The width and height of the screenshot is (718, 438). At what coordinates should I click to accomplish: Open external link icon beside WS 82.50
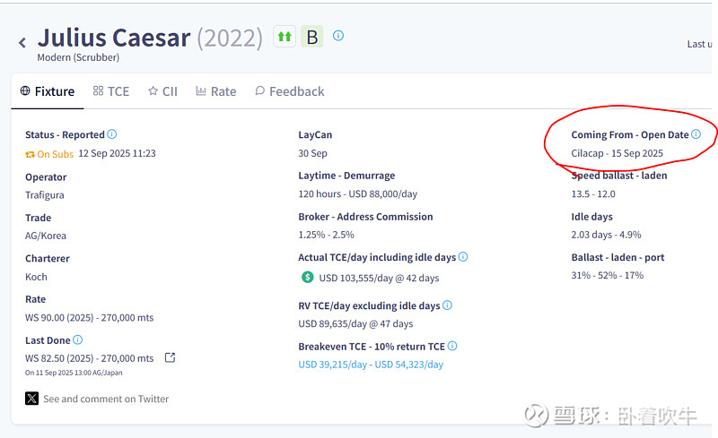[170, 357]
